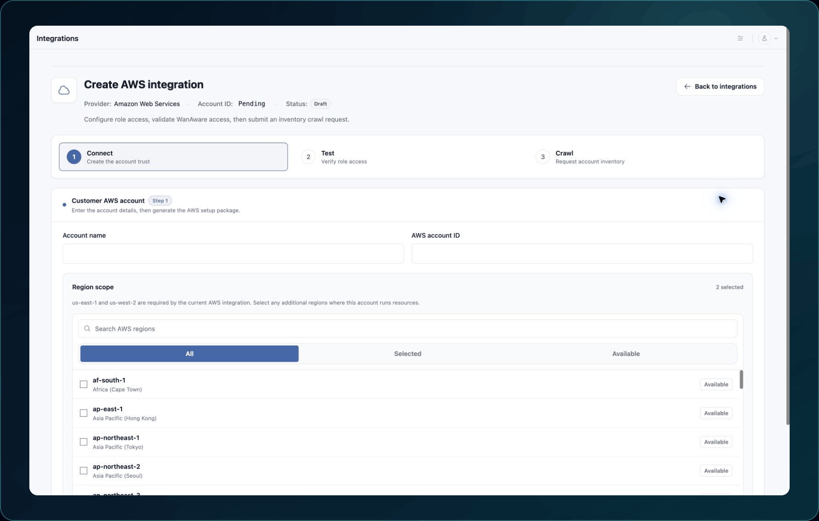
Task: Click the 'Region scope' heading
Action: pyautogui.click(x=93, y=288)
